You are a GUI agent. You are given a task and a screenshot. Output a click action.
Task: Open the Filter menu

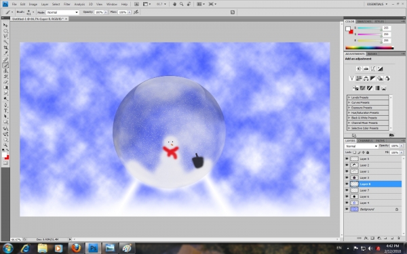[x=67, y=4]
